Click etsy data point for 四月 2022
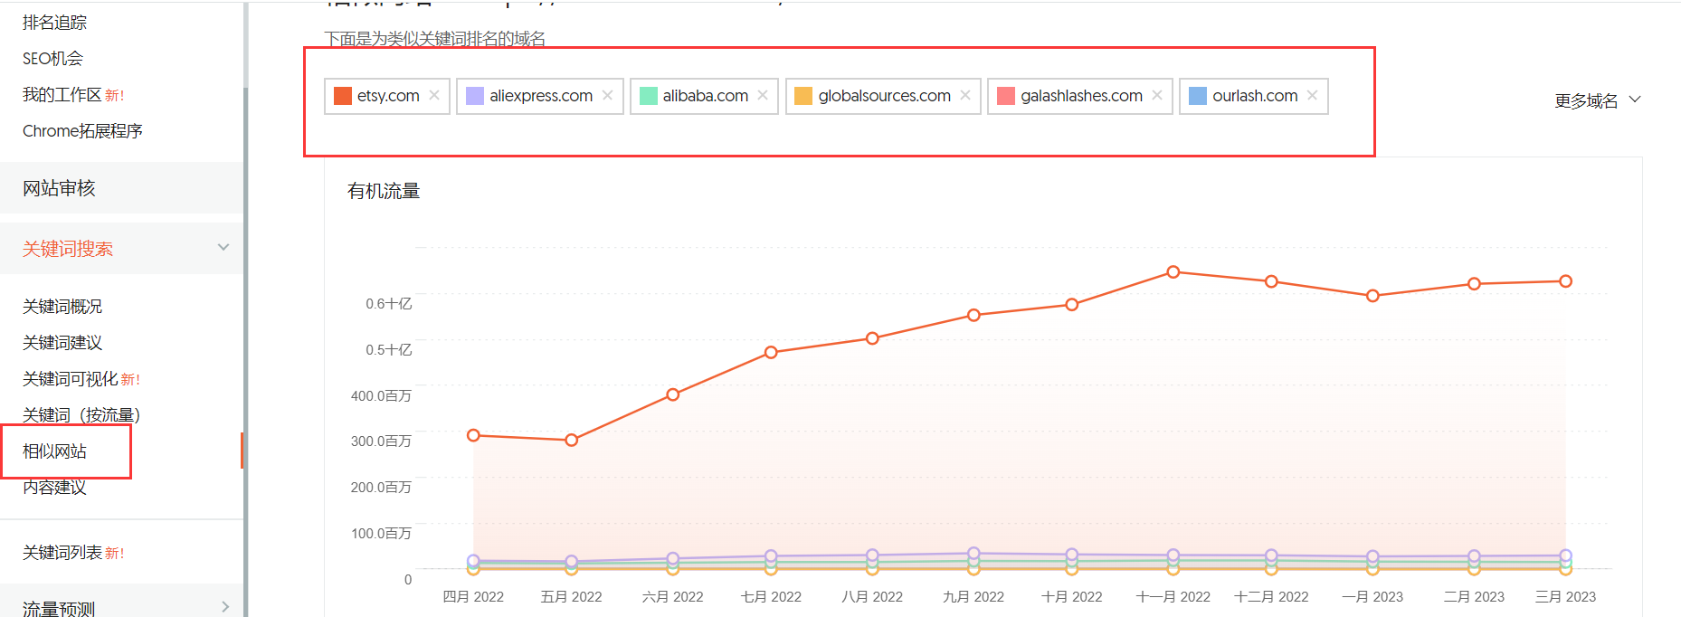 point(473,435)
